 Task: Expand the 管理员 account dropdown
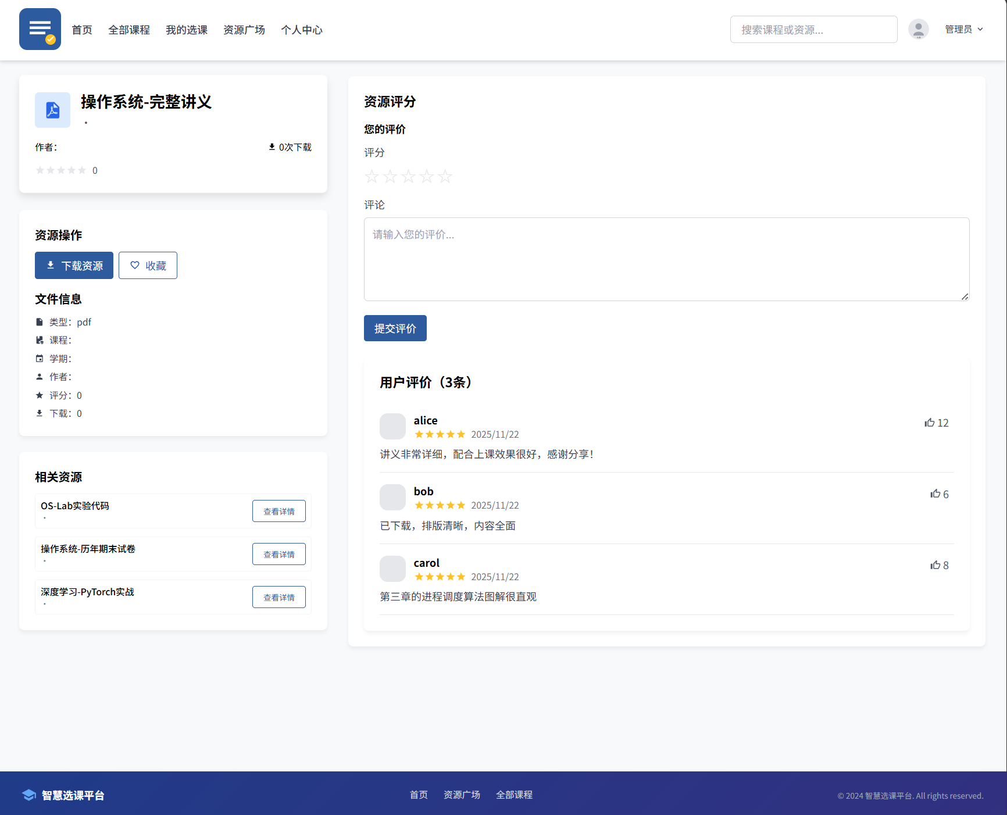(964, 29)
